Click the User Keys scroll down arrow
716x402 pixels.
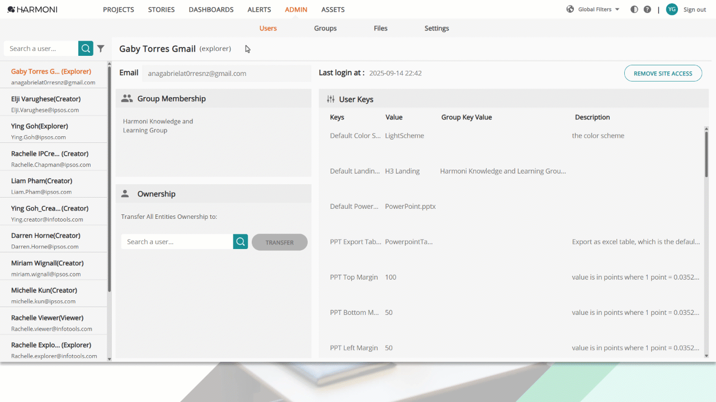coord(706,356)
